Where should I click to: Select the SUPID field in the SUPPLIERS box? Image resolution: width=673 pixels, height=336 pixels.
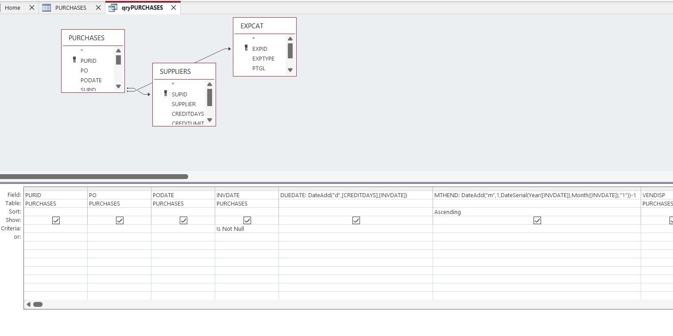pyautogui.click(x=179, y=94)
